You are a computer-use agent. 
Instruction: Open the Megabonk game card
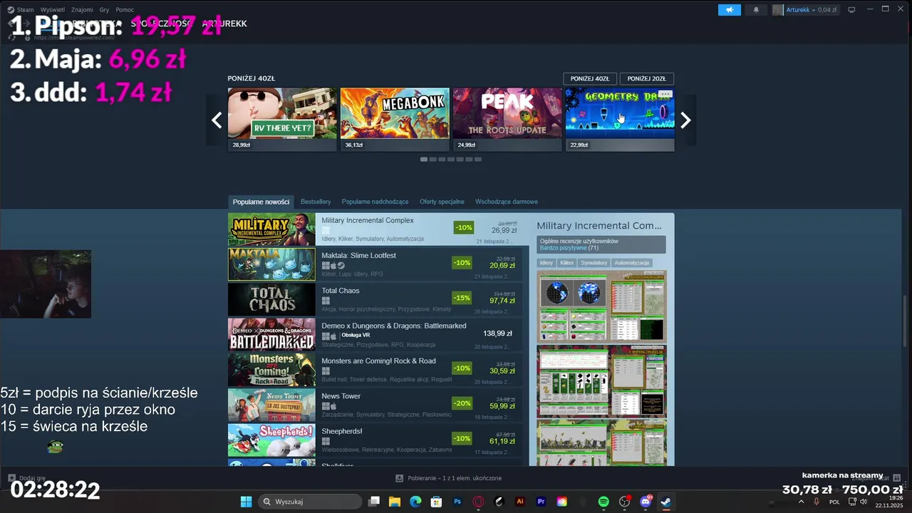click(395, 120)
